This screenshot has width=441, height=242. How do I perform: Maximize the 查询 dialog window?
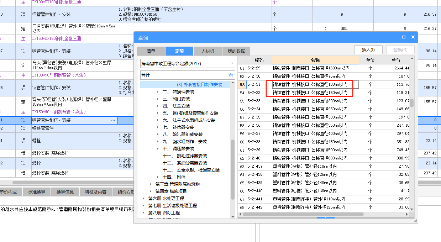pyautogui.click(x=404, y=37)
